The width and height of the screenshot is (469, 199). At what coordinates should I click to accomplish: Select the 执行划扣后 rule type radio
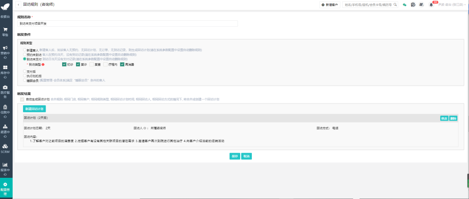click(25, 76)
